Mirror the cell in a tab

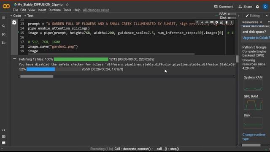pyautogui.click(x=221, y=22)
